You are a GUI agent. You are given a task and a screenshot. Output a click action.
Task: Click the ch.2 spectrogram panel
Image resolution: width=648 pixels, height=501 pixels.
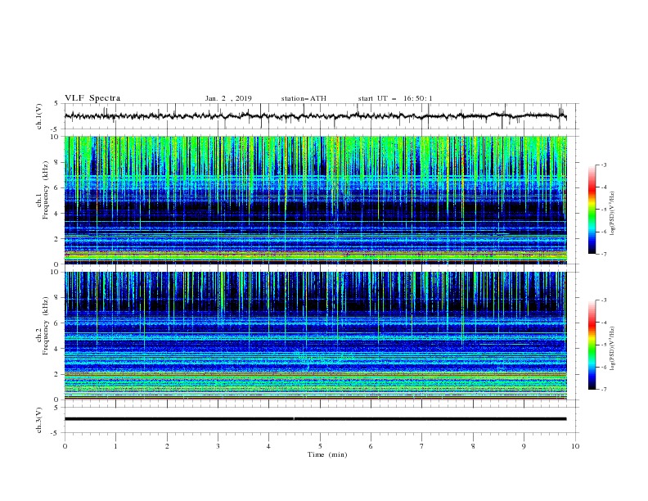[x=316, y=336]
